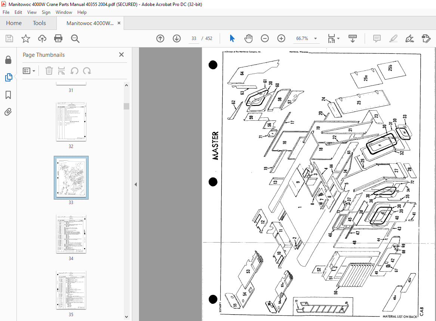The width and height of the screenshot is (436, 321).
Task: Click the '452' total pages text
Action: coord(209,38)
